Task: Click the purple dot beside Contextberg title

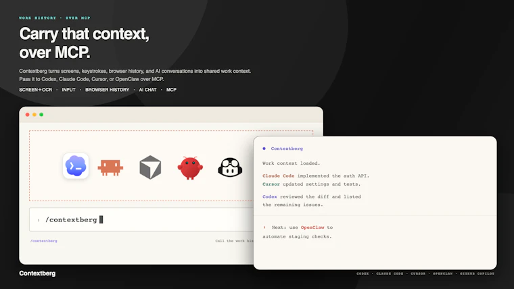Action: pyautogui.click(x=264, y=149)
